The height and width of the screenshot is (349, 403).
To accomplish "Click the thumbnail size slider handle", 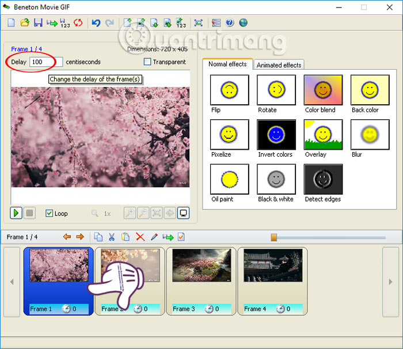I will point(274,237).
